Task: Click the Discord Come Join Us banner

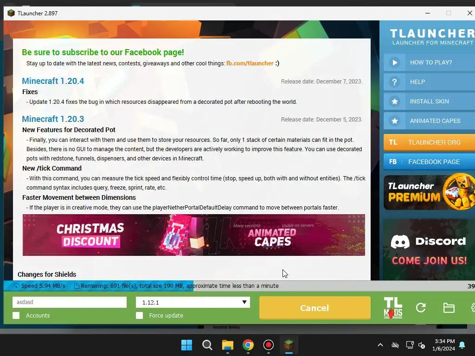Action: coord(429,249)
